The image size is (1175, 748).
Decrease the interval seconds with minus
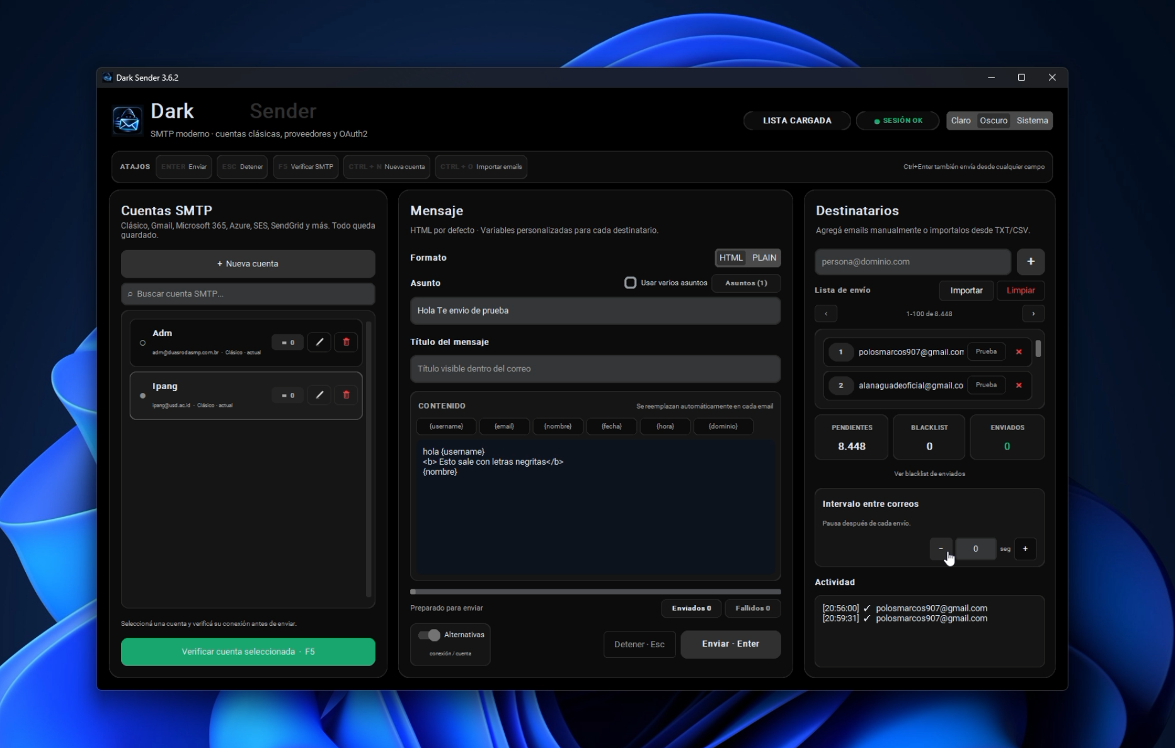click(941, 548)
